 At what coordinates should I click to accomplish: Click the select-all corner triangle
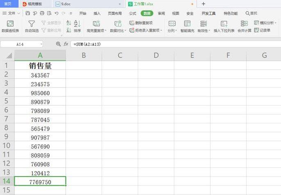[x=9, y=55]
